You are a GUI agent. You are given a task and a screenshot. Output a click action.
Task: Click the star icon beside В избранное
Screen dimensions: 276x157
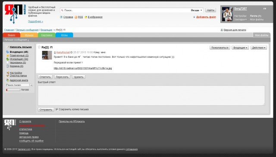pyautogui.click(x=86, y=17)
